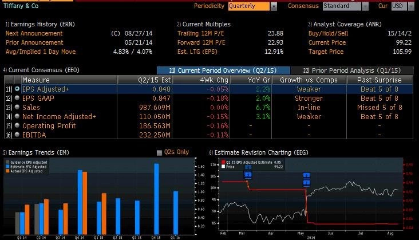The image size is (419, 240).
Task: Click the blue Estimate EPS Adjusted legend swatch
Action: (7, 167)
